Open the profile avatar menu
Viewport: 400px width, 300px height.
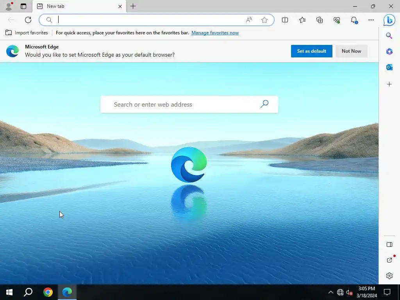[9, 6]
